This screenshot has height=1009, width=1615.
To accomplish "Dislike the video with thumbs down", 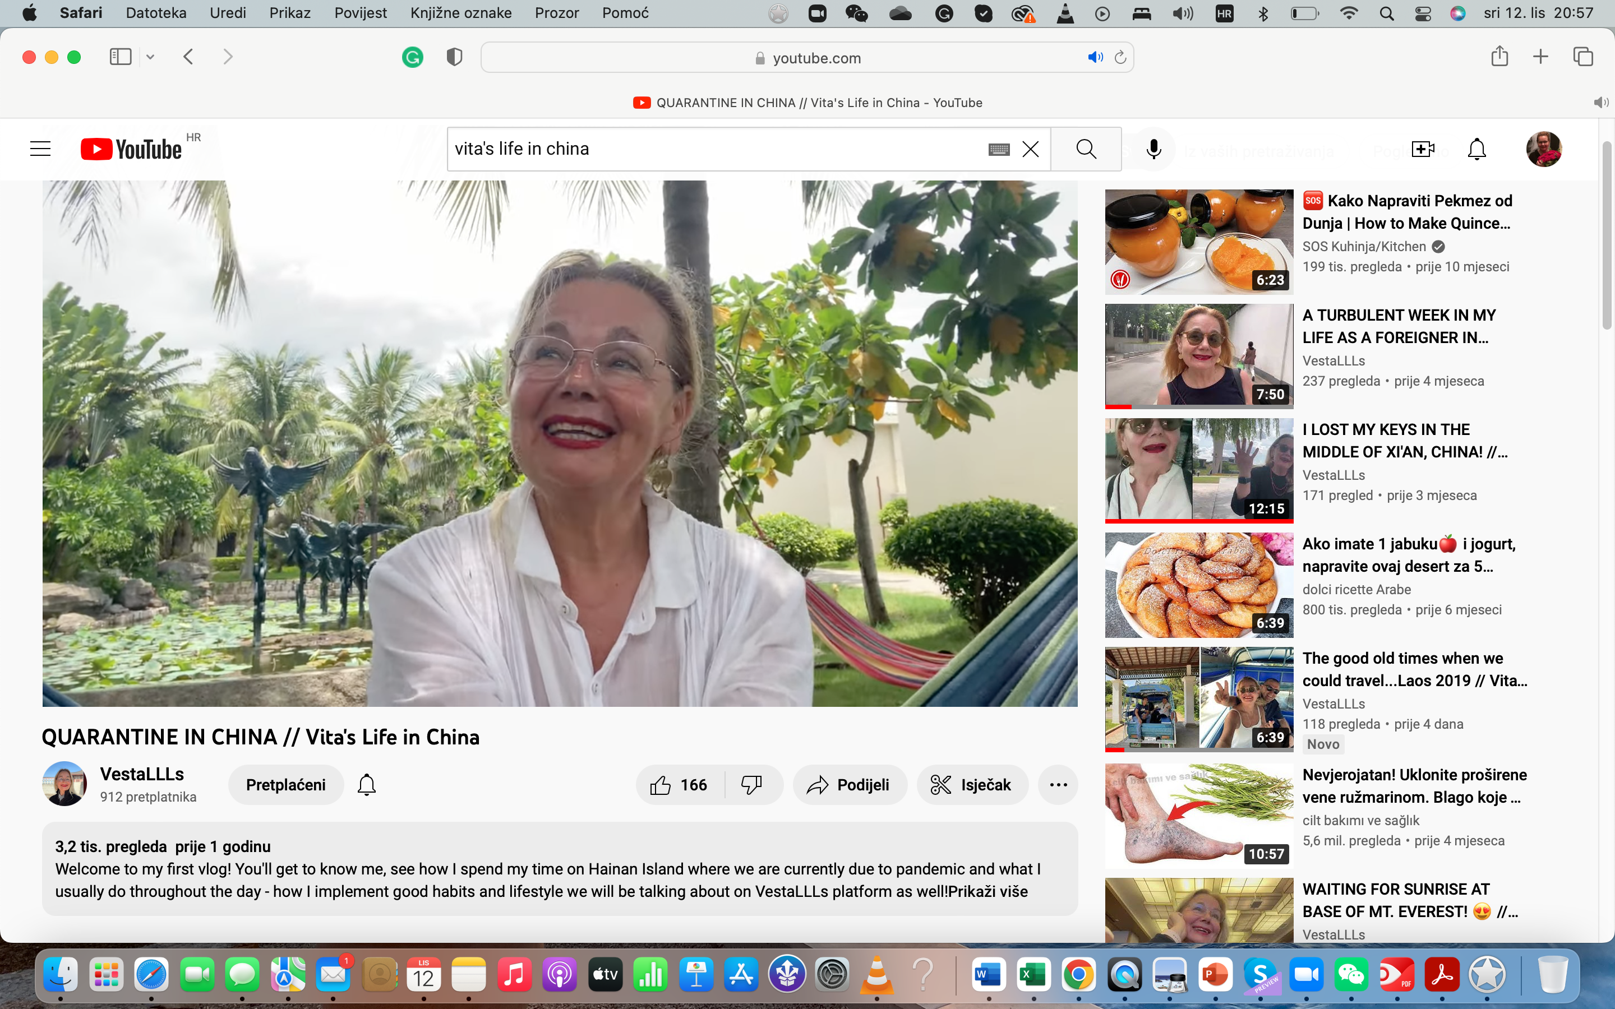I will tap(752, 785).
